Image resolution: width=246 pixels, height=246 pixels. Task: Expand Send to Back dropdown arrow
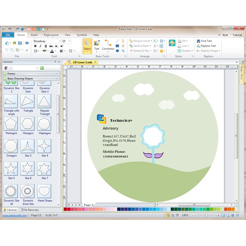tap(150, 46)
